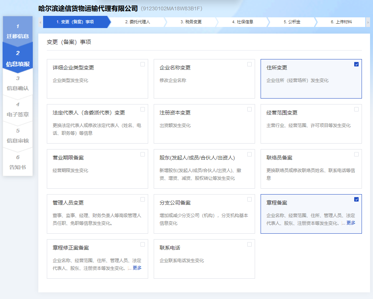Tick the 经营范围变更 checkbox
This screenshot has width=373, height=299.
click(x=356, y=109)
